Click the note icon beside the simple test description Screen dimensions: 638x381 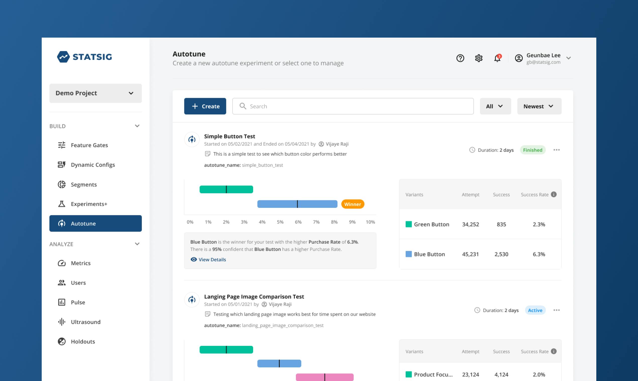(208, 154)
